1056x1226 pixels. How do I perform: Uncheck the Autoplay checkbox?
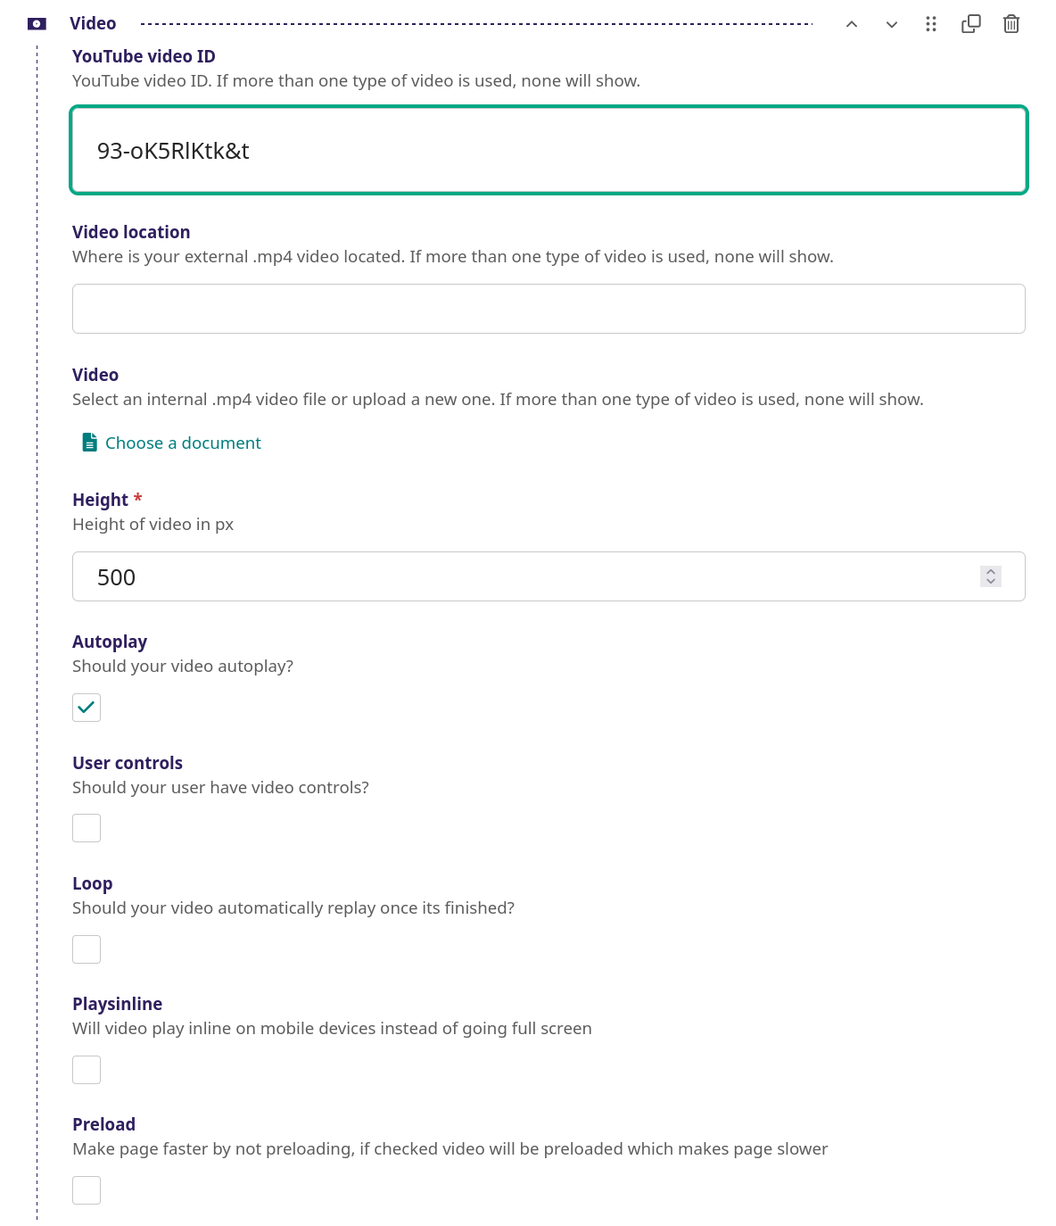pos(87,708)
